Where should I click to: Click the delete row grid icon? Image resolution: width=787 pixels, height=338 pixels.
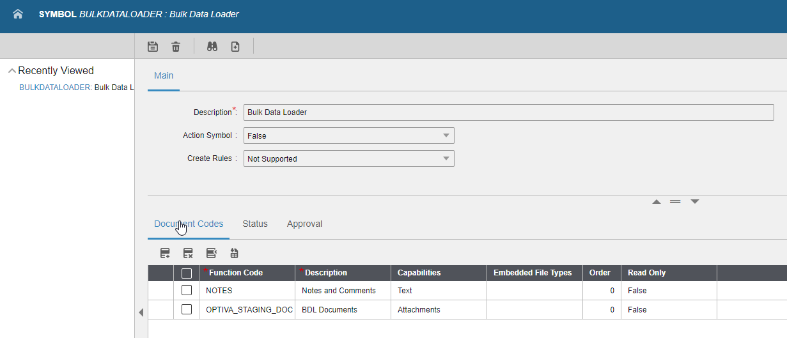[188, 253]
